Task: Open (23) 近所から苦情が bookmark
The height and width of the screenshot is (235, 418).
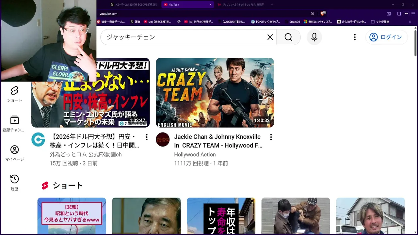Action: pos(198,22)
